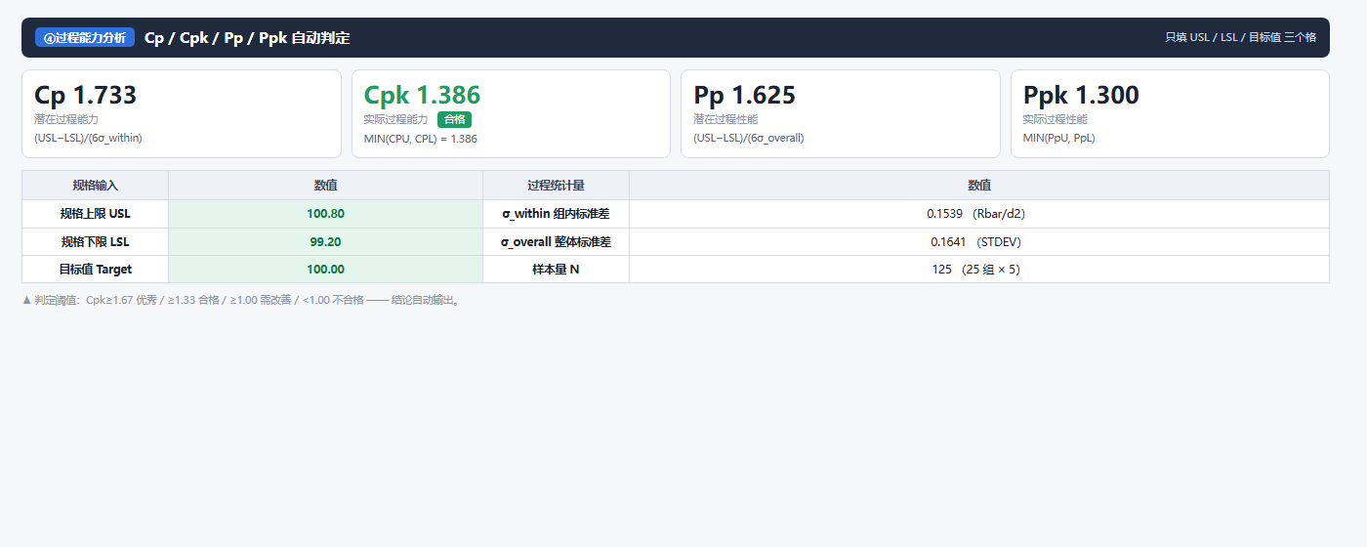Click the 过程能力分析 blue badge
Screen dimensions: 1367x547
(x=85, y=37)
